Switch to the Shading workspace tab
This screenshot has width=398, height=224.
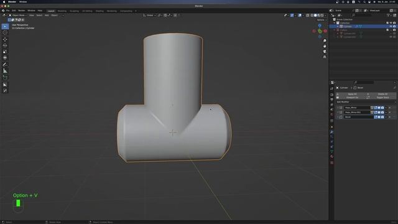pyautogui.click(x=99, y=11)
